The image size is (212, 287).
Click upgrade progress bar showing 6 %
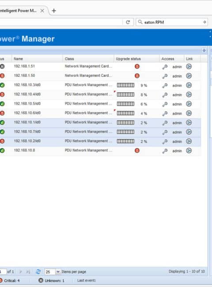tap(125, 104)
